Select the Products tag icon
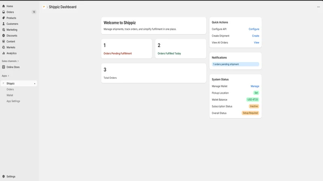323x181 pixels. pyautogui.click(x=4, y=18)
